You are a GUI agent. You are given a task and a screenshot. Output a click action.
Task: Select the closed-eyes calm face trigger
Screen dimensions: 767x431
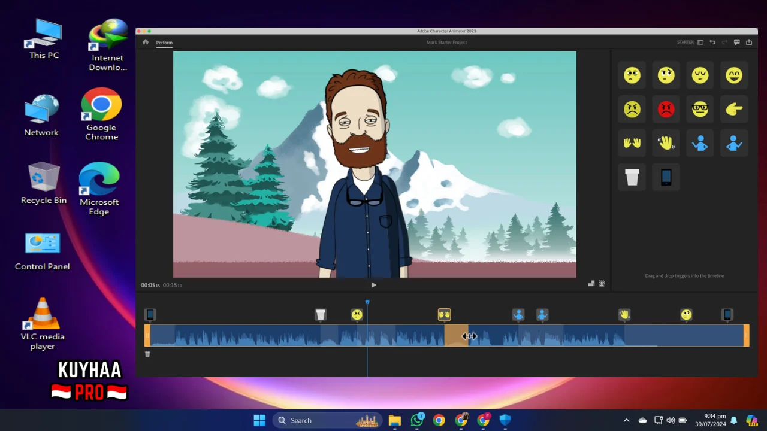click(x=700, y=75)
